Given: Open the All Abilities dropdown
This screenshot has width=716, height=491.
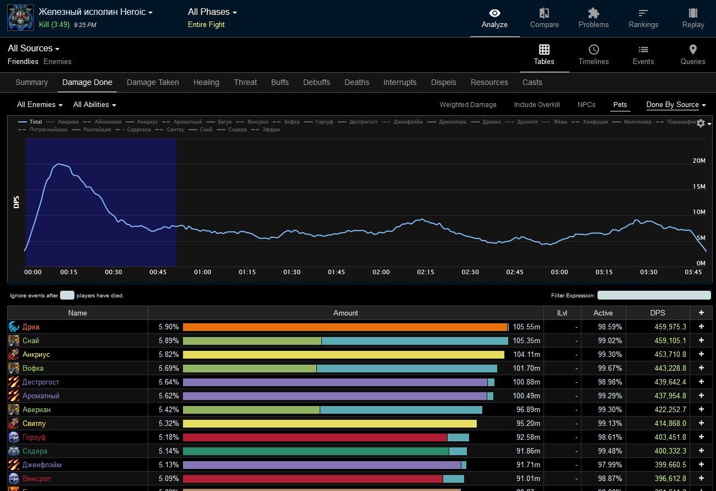Looking at the screenshot, I should click(x=95, y=105).
